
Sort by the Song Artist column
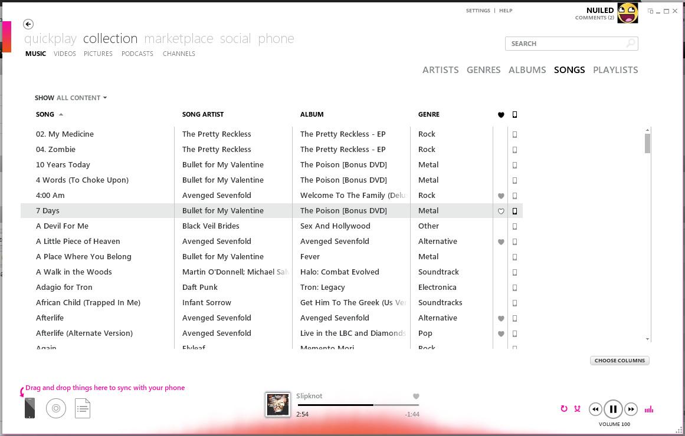coord(203,114)
